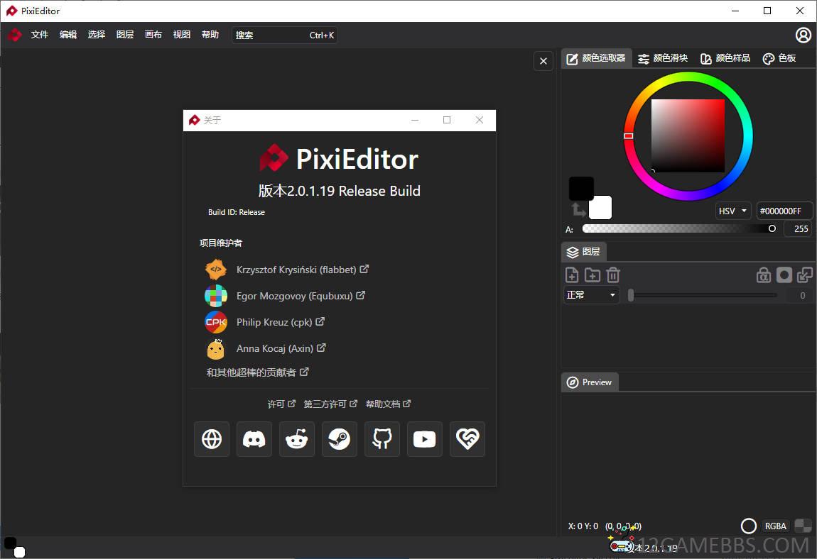
Task: Toggle alpha lock on the layer
Action: tap(764, 275)
